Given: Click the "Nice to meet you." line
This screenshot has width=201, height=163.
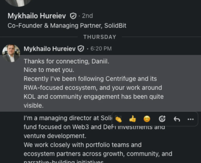Looking at the screenshot, I should 49,70.
